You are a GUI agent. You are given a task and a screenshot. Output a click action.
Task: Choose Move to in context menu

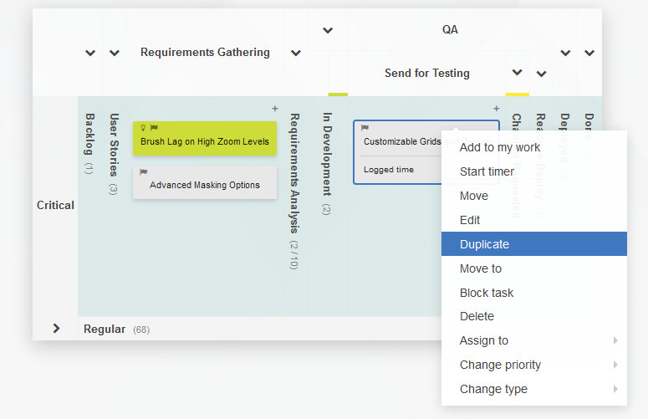point(534,268)
